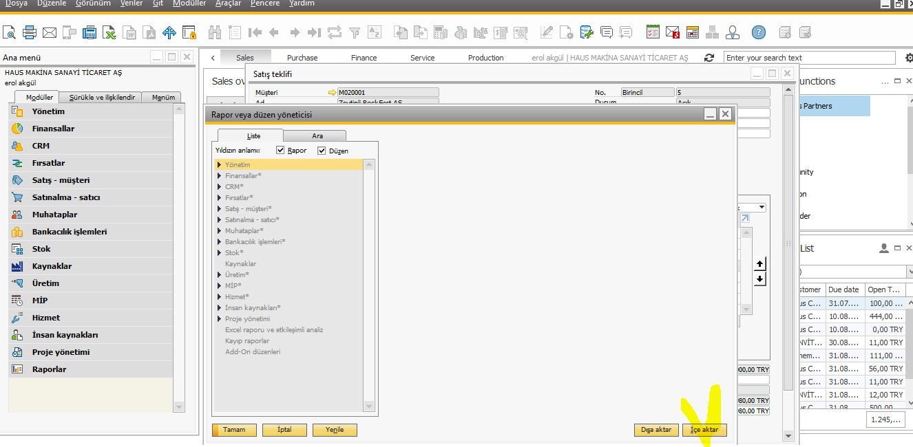Click the lock screen icon in toolbar

pos(189,32)
